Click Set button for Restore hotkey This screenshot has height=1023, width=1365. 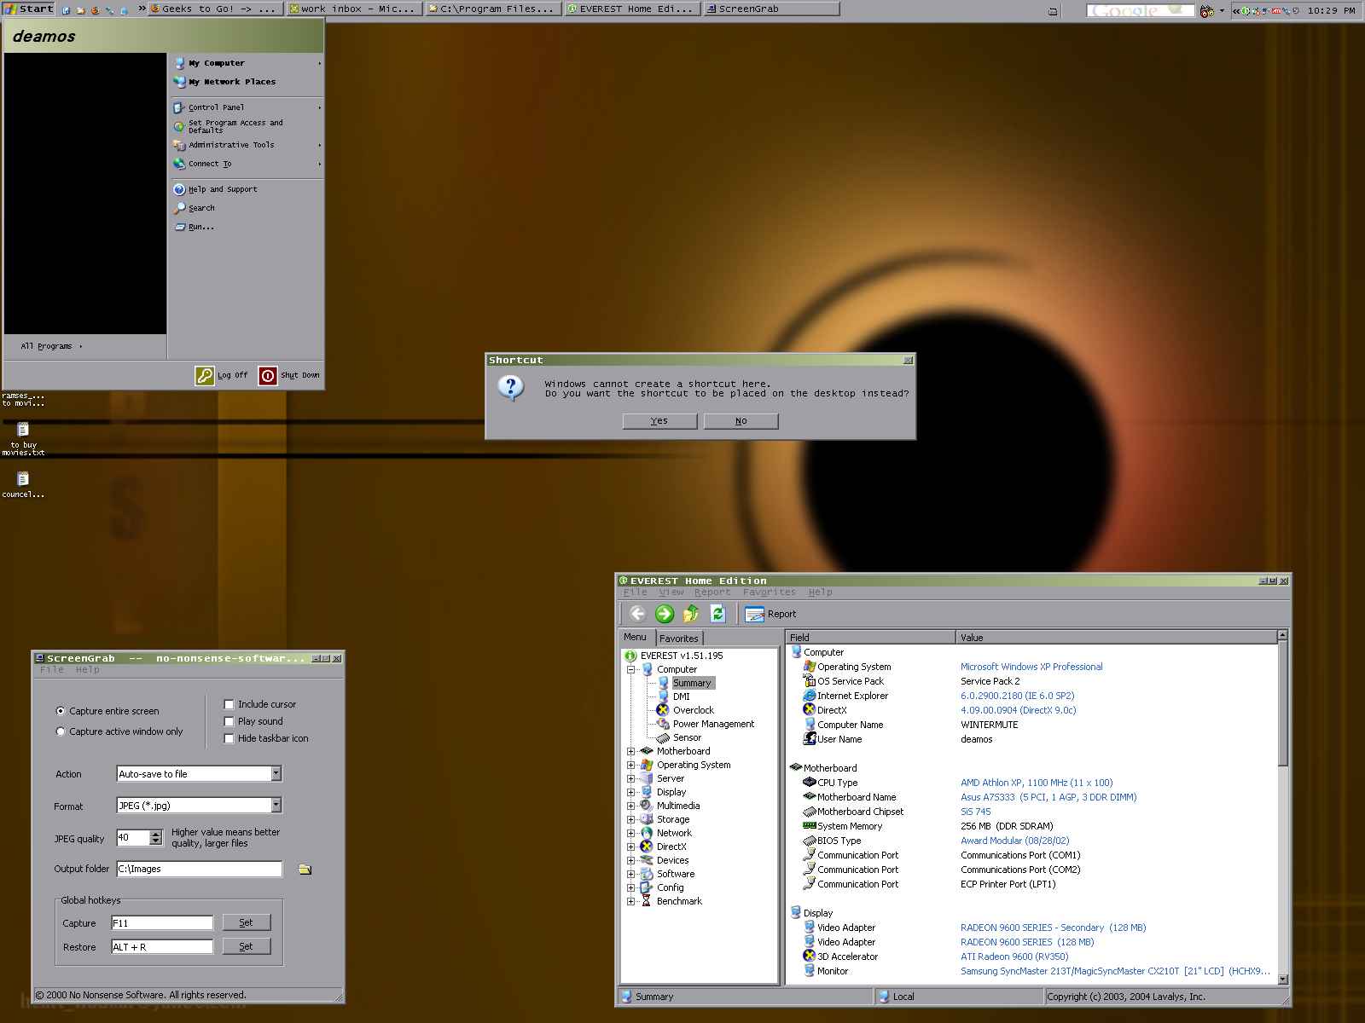[246, 946]
